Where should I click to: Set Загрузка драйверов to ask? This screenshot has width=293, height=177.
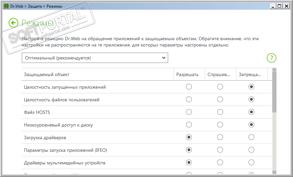(220, 137)
